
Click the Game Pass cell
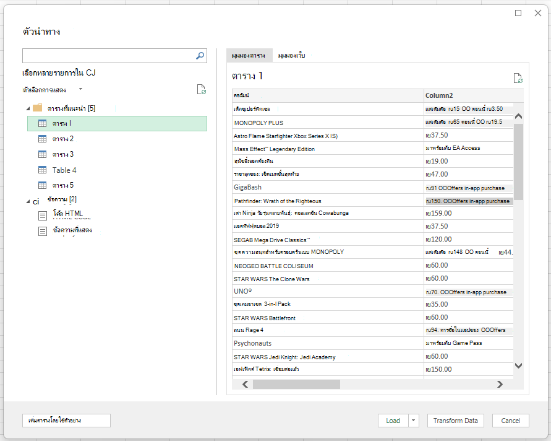[469, 343]
